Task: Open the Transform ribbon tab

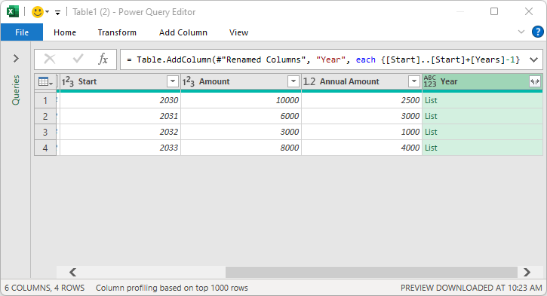Action: [x=117, y=32]
